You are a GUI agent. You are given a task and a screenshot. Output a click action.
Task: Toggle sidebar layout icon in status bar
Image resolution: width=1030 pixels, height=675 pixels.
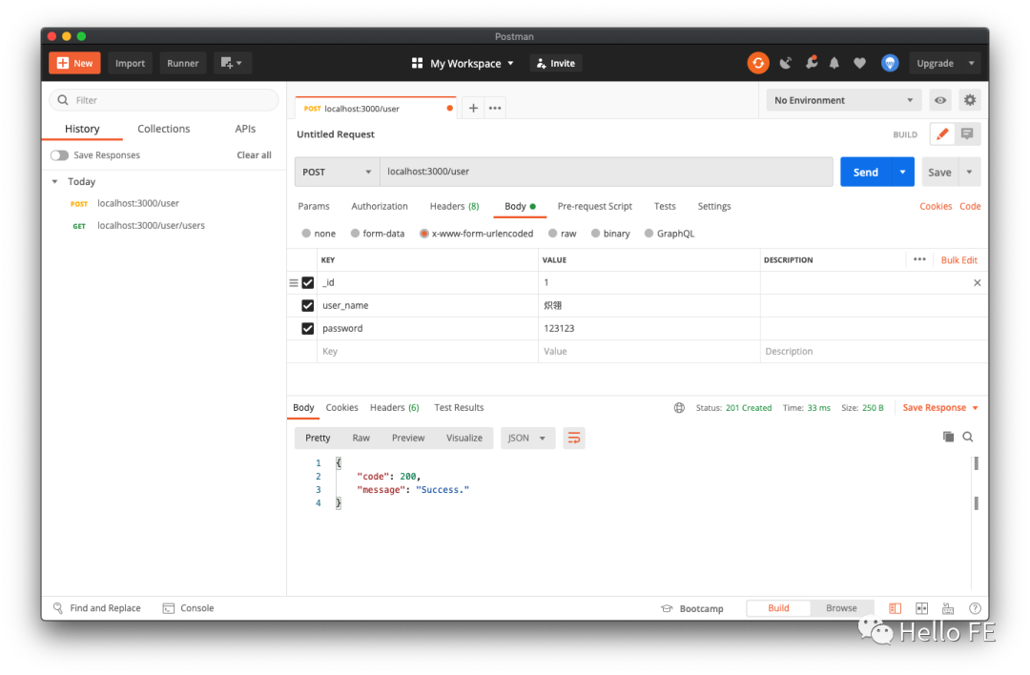(895, 608)
